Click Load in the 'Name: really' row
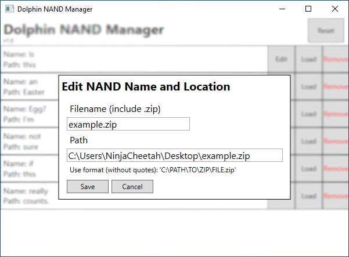Viewport: 349px width, 257px height. coord(309,196)
